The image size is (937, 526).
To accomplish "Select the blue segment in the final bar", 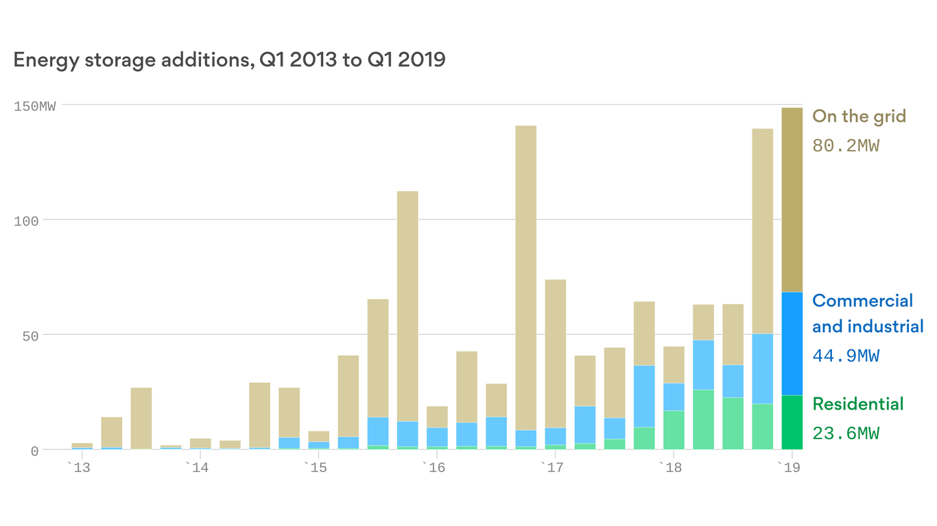I will click(792, 342).
